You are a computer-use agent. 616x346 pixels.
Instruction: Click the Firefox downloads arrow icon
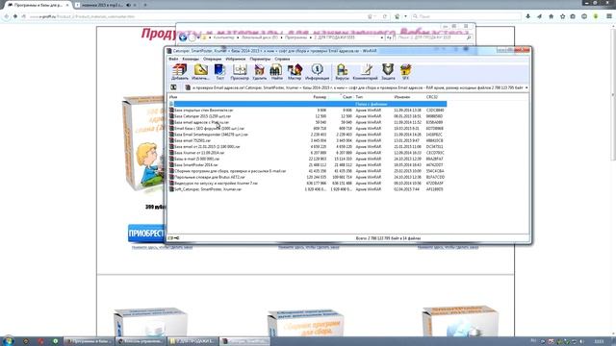[527, 16]
